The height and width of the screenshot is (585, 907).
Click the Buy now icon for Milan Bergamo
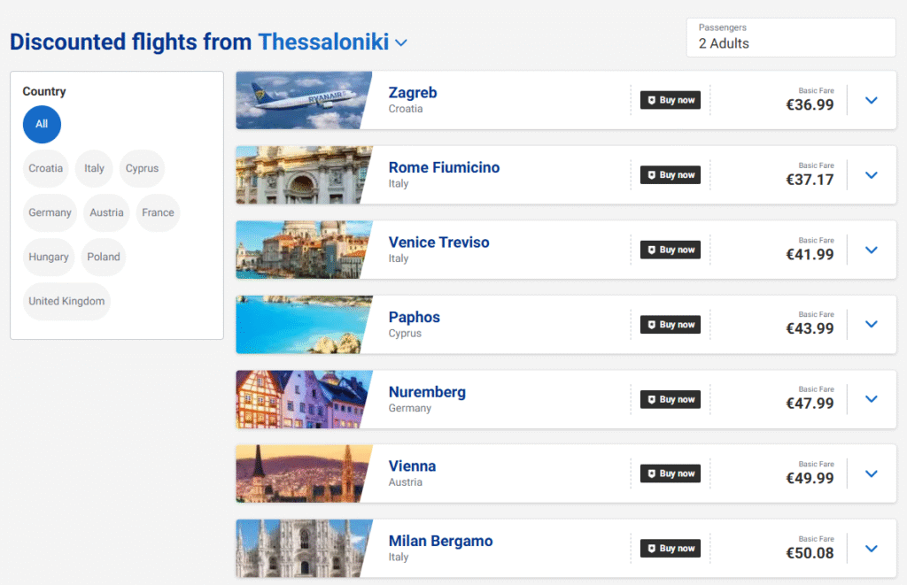651,549
